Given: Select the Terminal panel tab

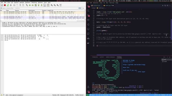Looking at the screenshot, I should click(x=119, y=57).
